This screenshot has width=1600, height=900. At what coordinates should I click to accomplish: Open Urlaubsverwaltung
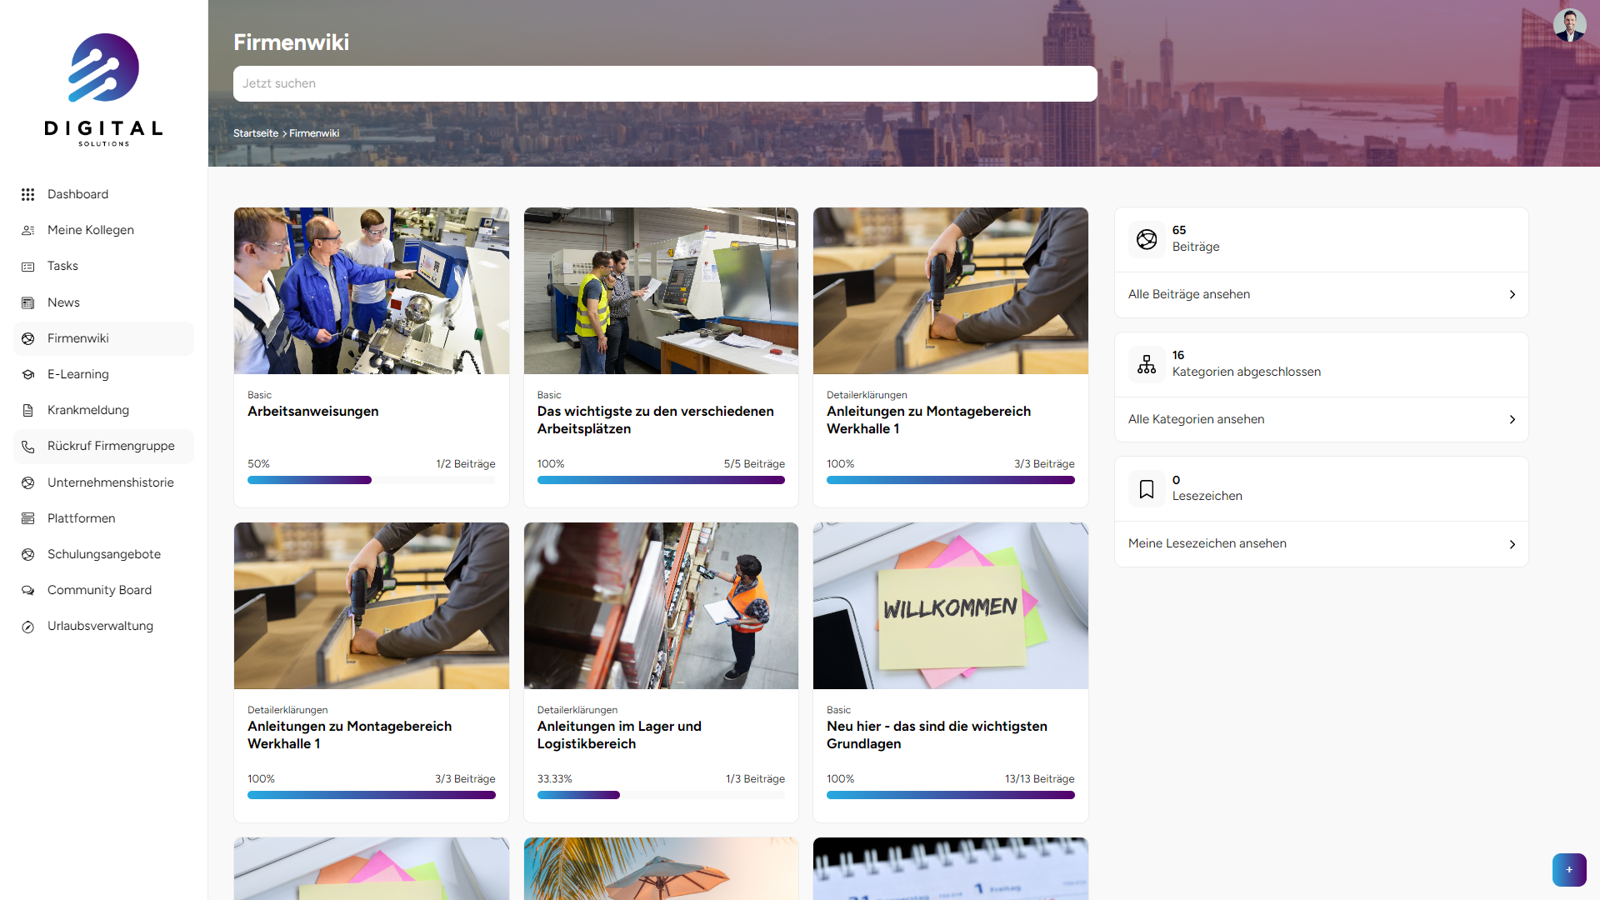[x=103, y=626]
